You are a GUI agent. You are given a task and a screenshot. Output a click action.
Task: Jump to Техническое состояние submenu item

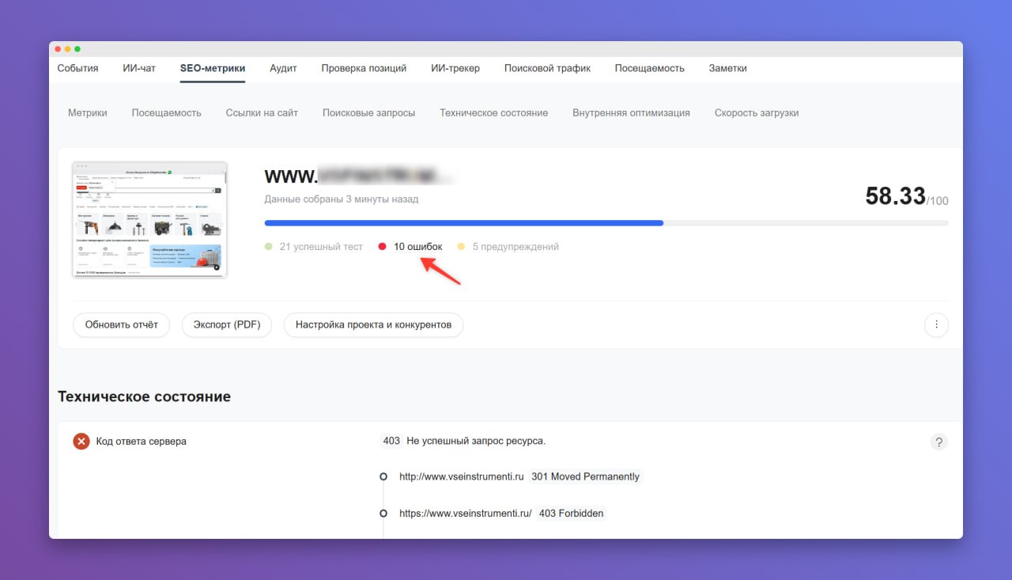494,113
